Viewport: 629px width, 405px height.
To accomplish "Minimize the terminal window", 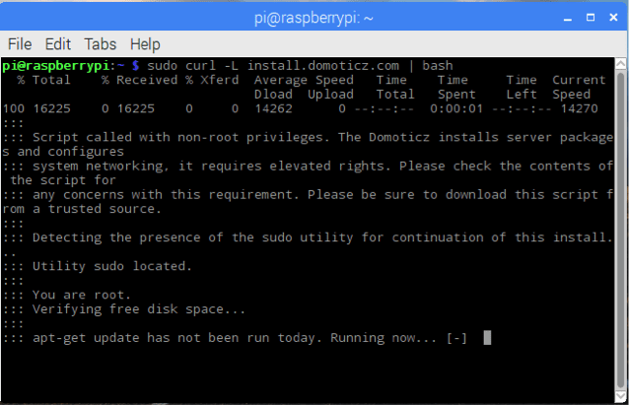I will click(567, 18).
